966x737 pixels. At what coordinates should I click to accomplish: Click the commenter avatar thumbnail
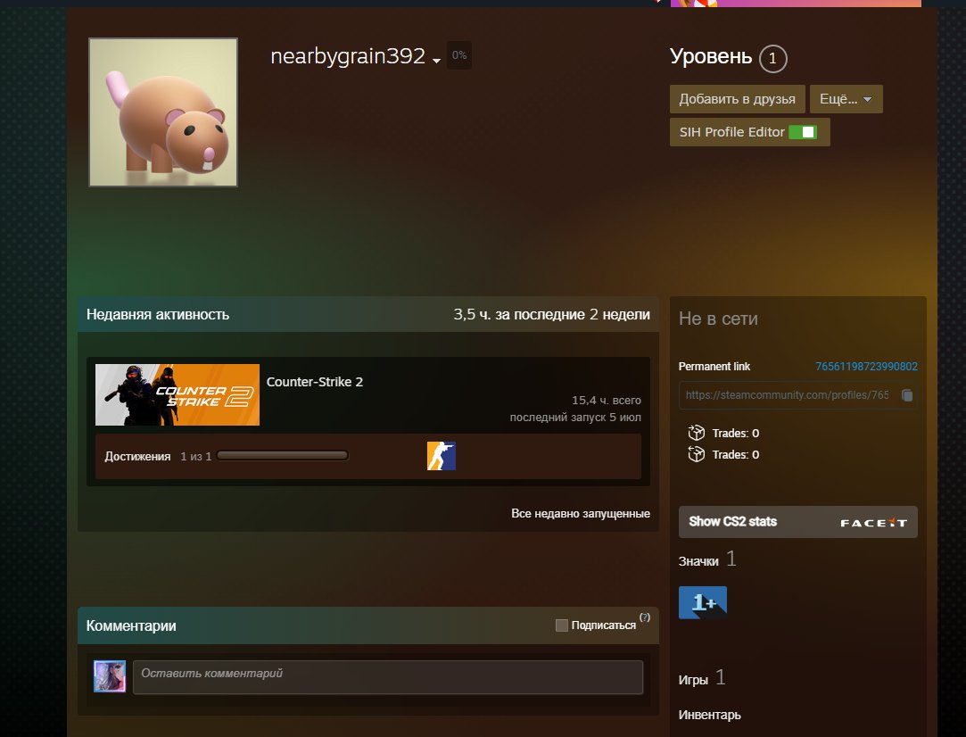(110, 676)
